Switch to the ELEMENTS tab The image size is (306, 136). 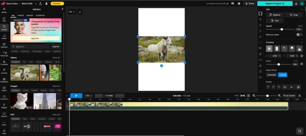coord(40,16)
